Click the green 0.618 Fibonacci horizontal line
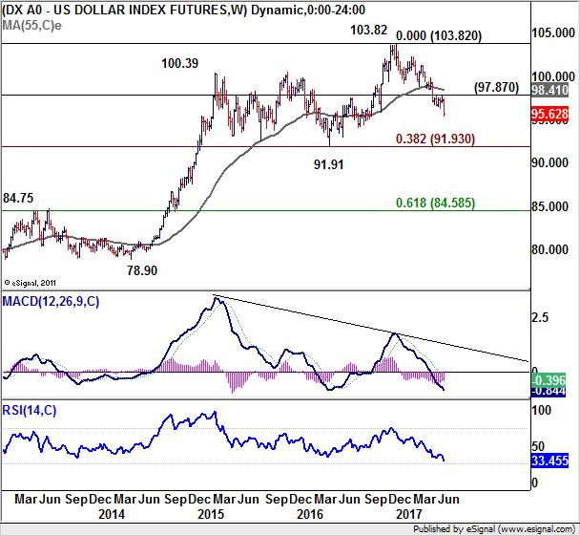Viewport: 580px width, 536px height. pyautogui.click(x=266, y=211)
